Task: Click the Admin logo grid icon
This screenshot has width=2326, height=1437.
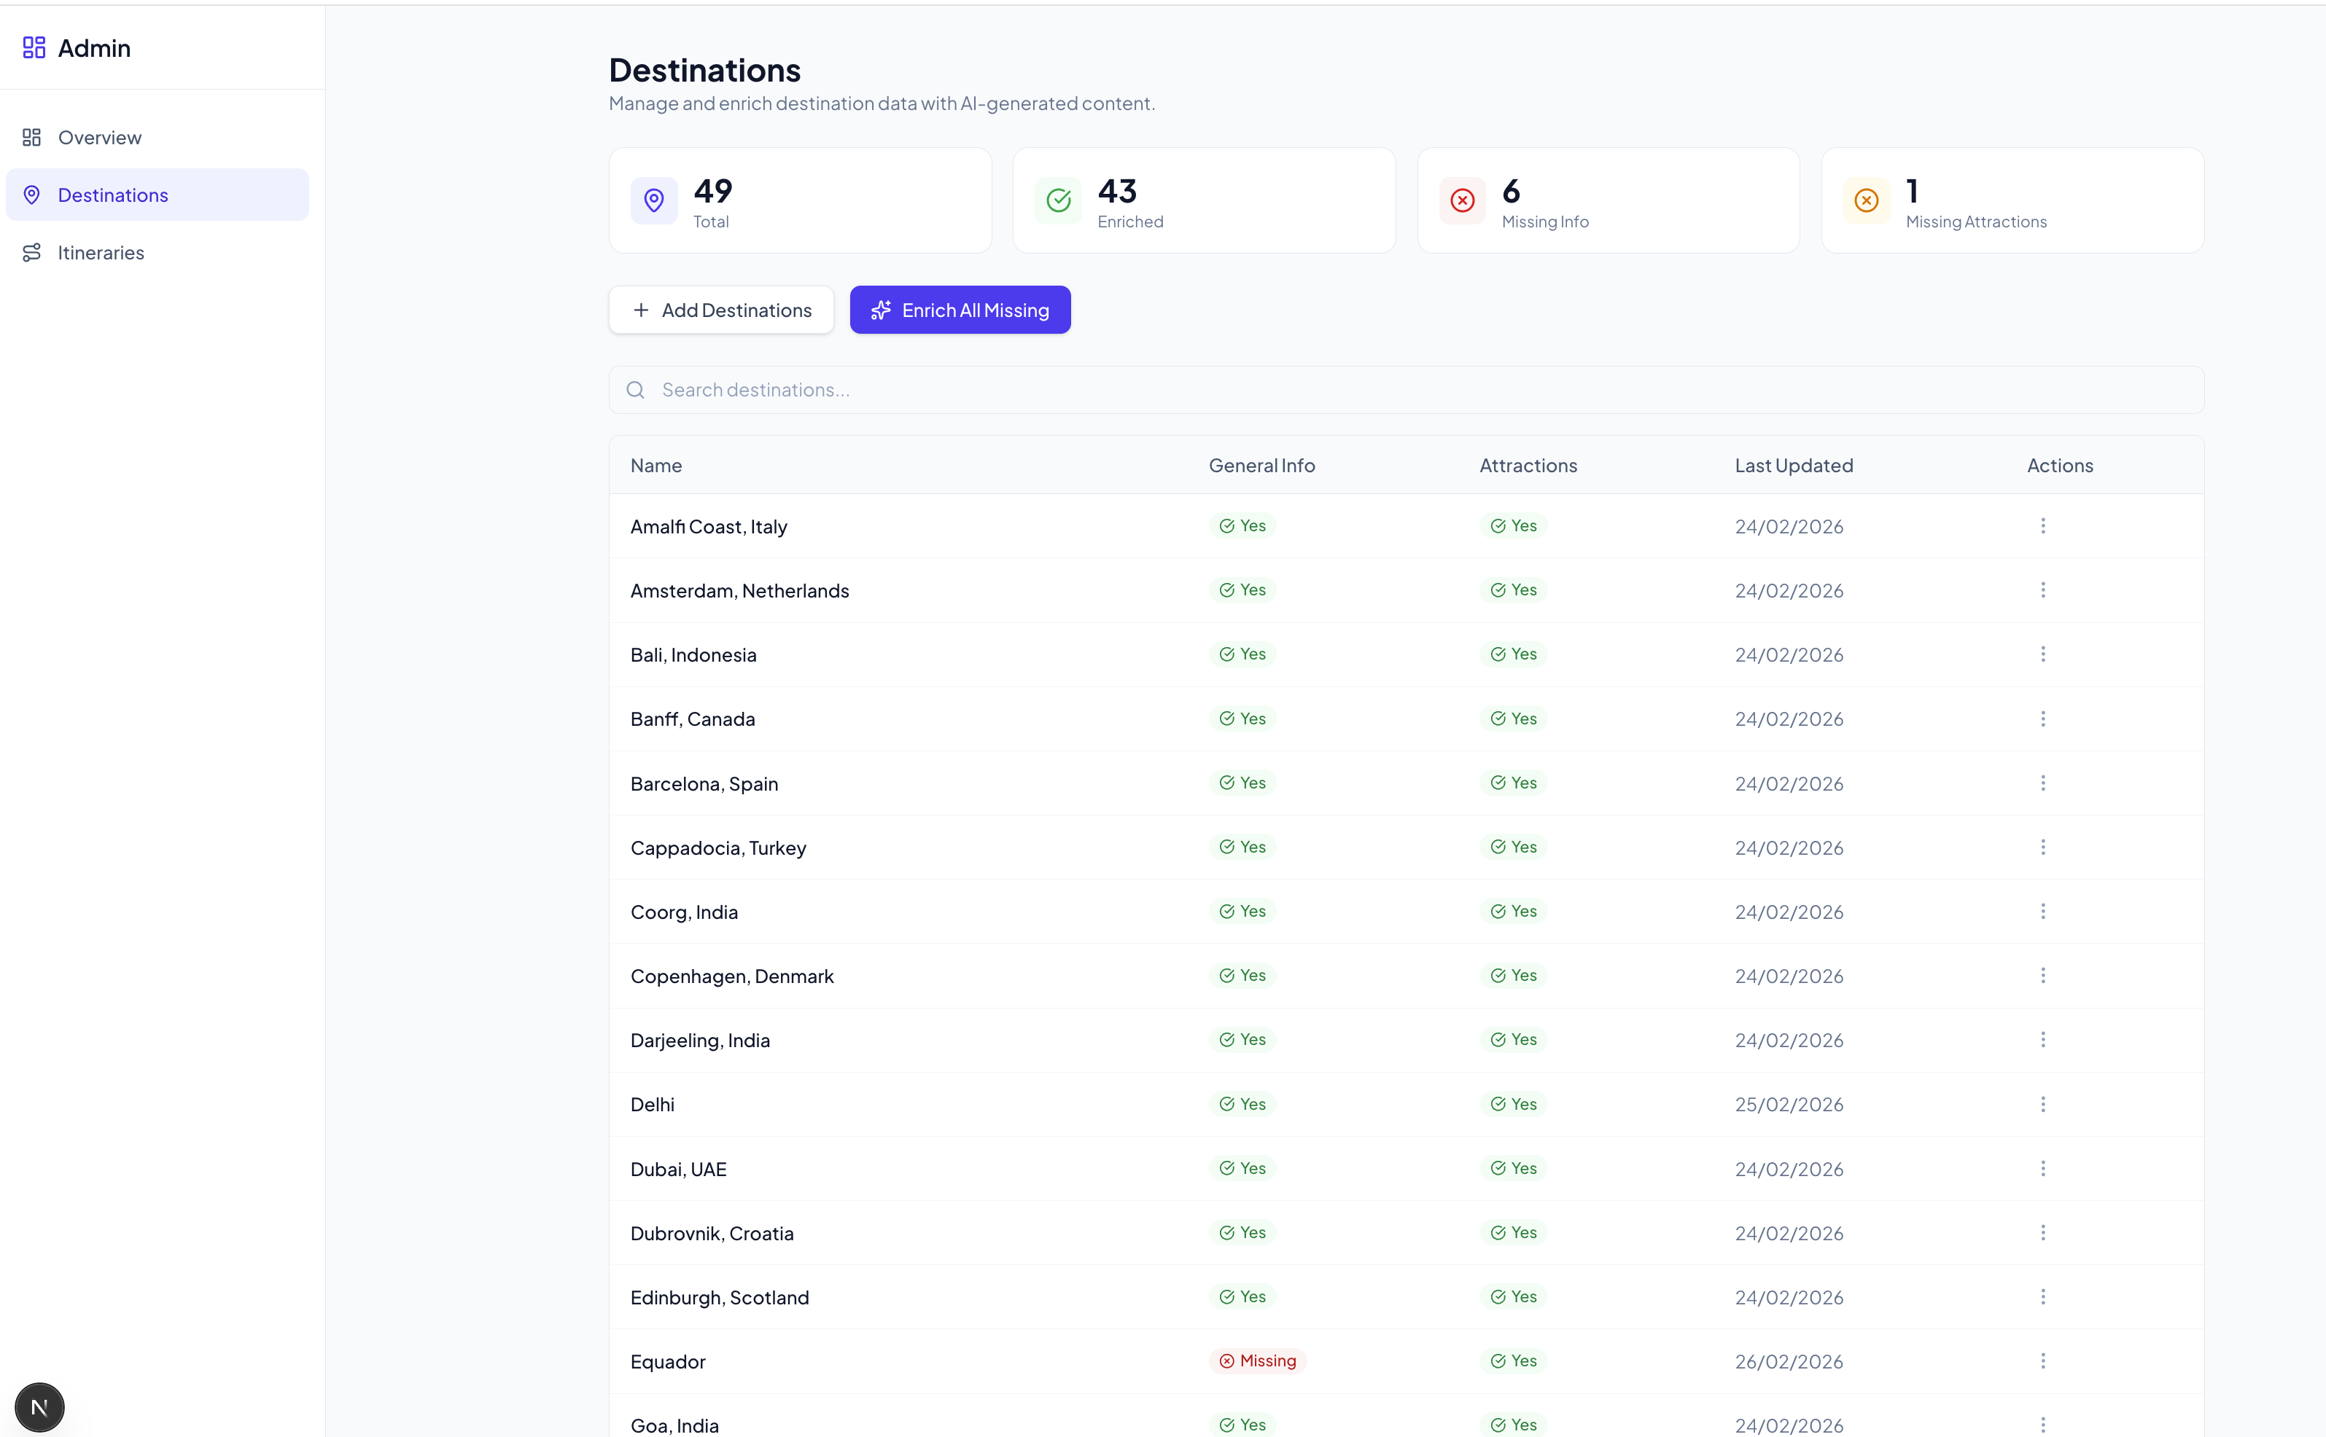Action: (x=34, y=47)
